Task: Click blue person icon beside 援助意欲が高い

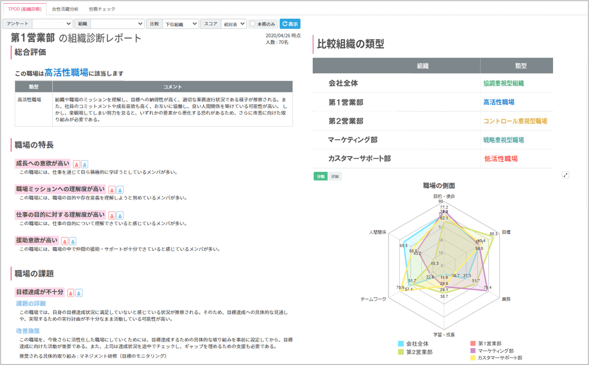Action: pyautogui.click(x=73, y=241)
